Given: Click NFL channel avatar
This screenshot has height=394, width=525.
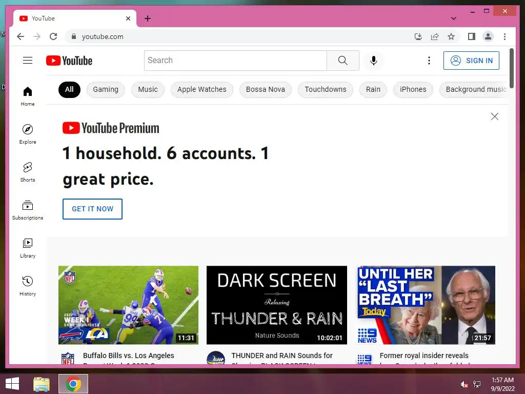Looking at the screenshot, I should pyautogui.click(x=68, y=358).
